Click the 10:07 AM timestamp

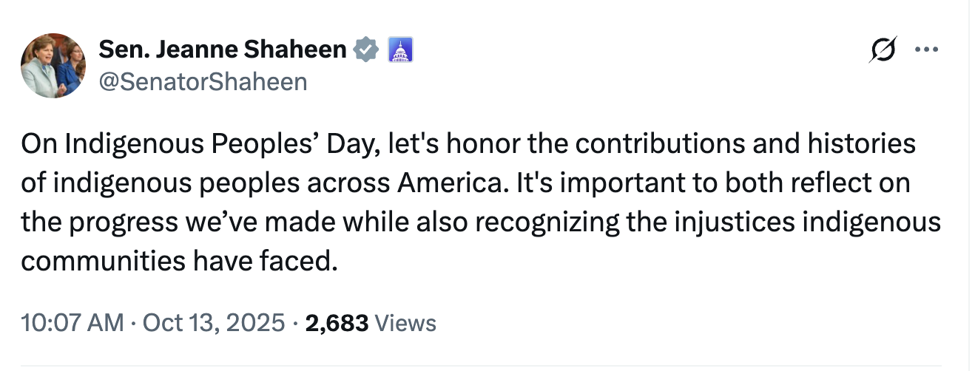(x=72, y=323)
